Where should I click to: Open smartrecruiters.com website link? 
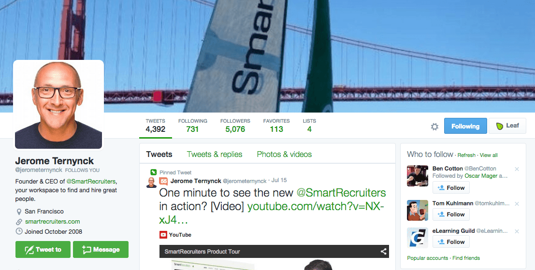tap(53, 222)
